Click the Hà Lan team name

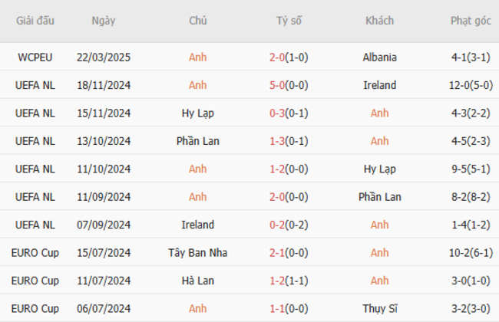198,281
